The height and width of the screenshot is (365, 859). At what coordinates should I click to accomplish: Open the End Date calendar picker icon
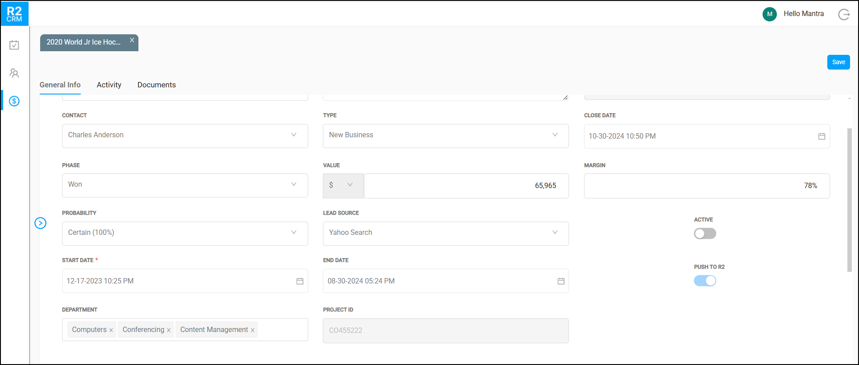pos(561,281)
